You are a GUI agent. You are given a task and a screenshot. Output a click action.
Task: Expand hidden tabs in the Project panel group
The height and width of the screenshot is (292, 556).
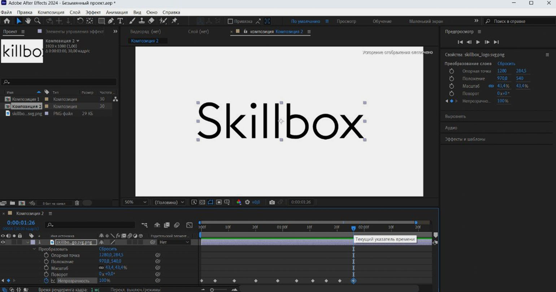point(115,31)
